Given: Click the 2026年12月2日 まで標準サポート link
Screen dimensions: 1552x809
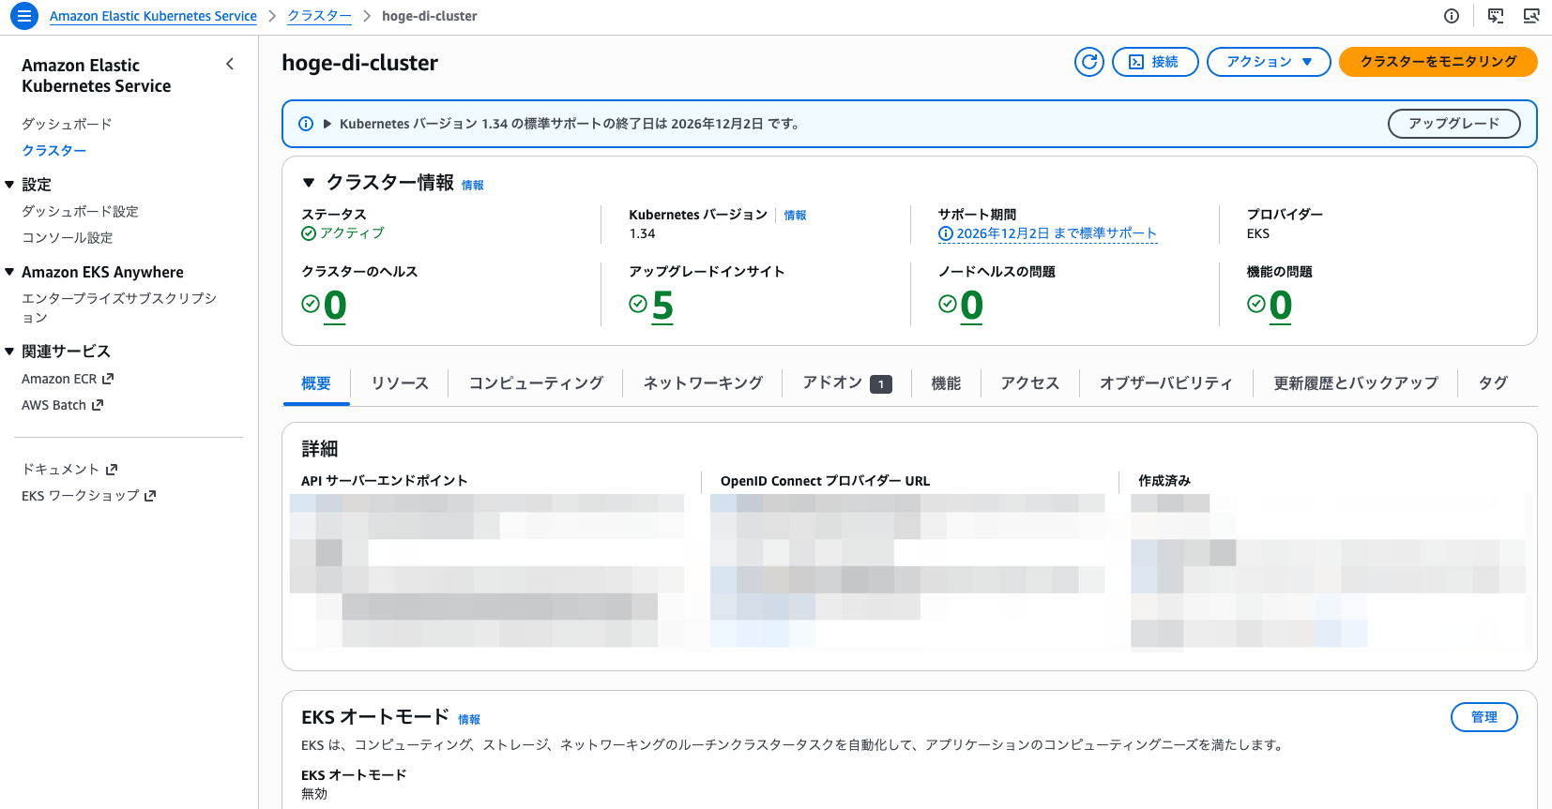Looking at the screenshot, I should coord(1057,233).
